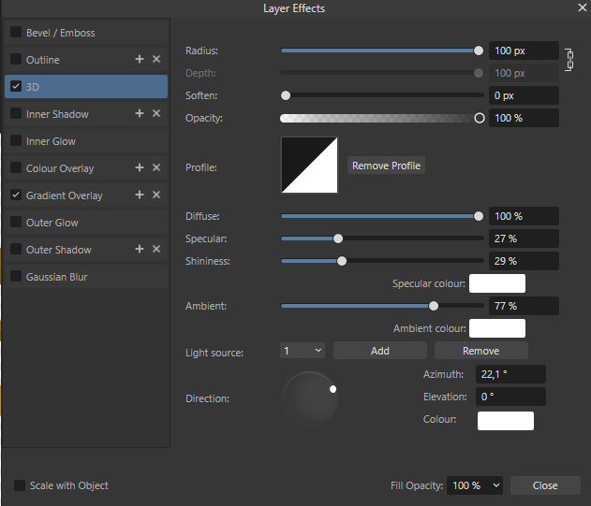Click the Ambient slider handle
591x506 pixels.
[x=434, y=306]
